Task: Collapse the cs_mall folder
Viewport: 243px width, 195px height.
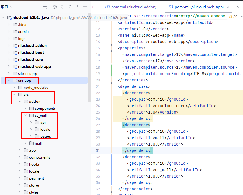Action: coord(25,116)
